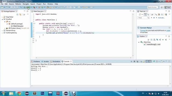Viewport: 172px width, 96px height.
Task: Toggle Sort in Outline toolbar
Action: pyautogui.click(x=154, y=40)
